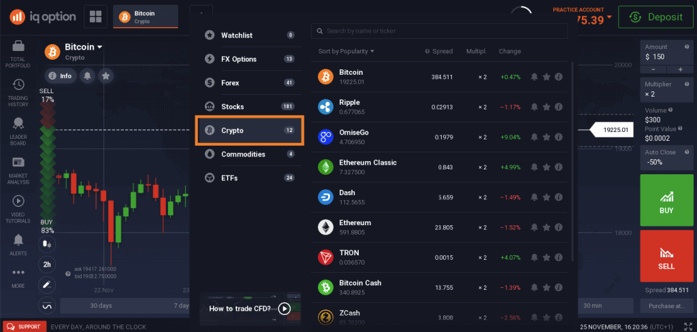Image resolution: width=697 pixels, height=332 pixels.
Task: Open info icon on Ethereum row
Action: pyautogui.click(x=559, y=227)
